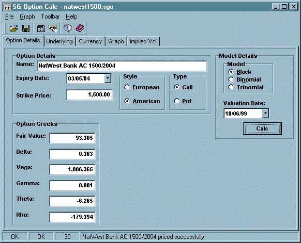Click the first OK status bar panel
The image size is (301, 243).
[x=15, y=237]
